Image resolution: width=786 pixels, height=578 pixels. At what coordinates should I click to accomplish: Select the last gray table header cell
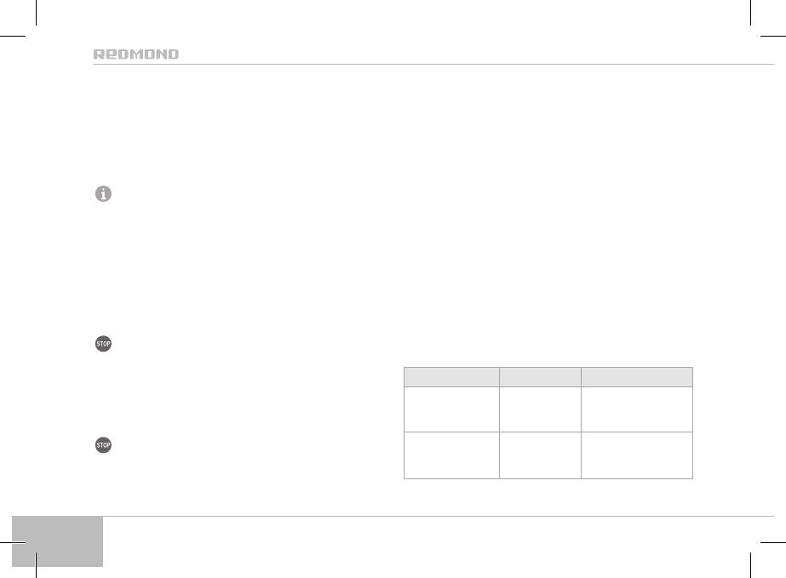636,377
